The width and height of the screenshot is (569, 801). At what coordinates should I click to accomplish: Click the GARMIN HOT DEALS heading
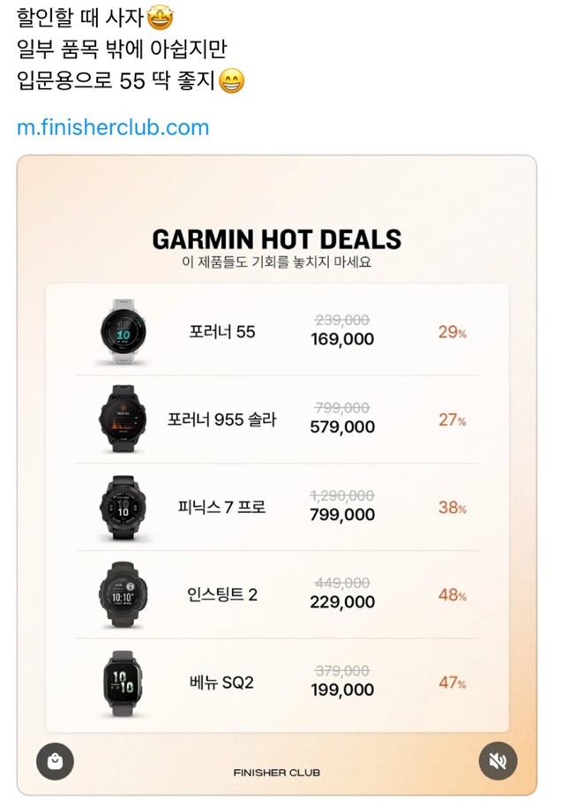(x=276, y=239)
